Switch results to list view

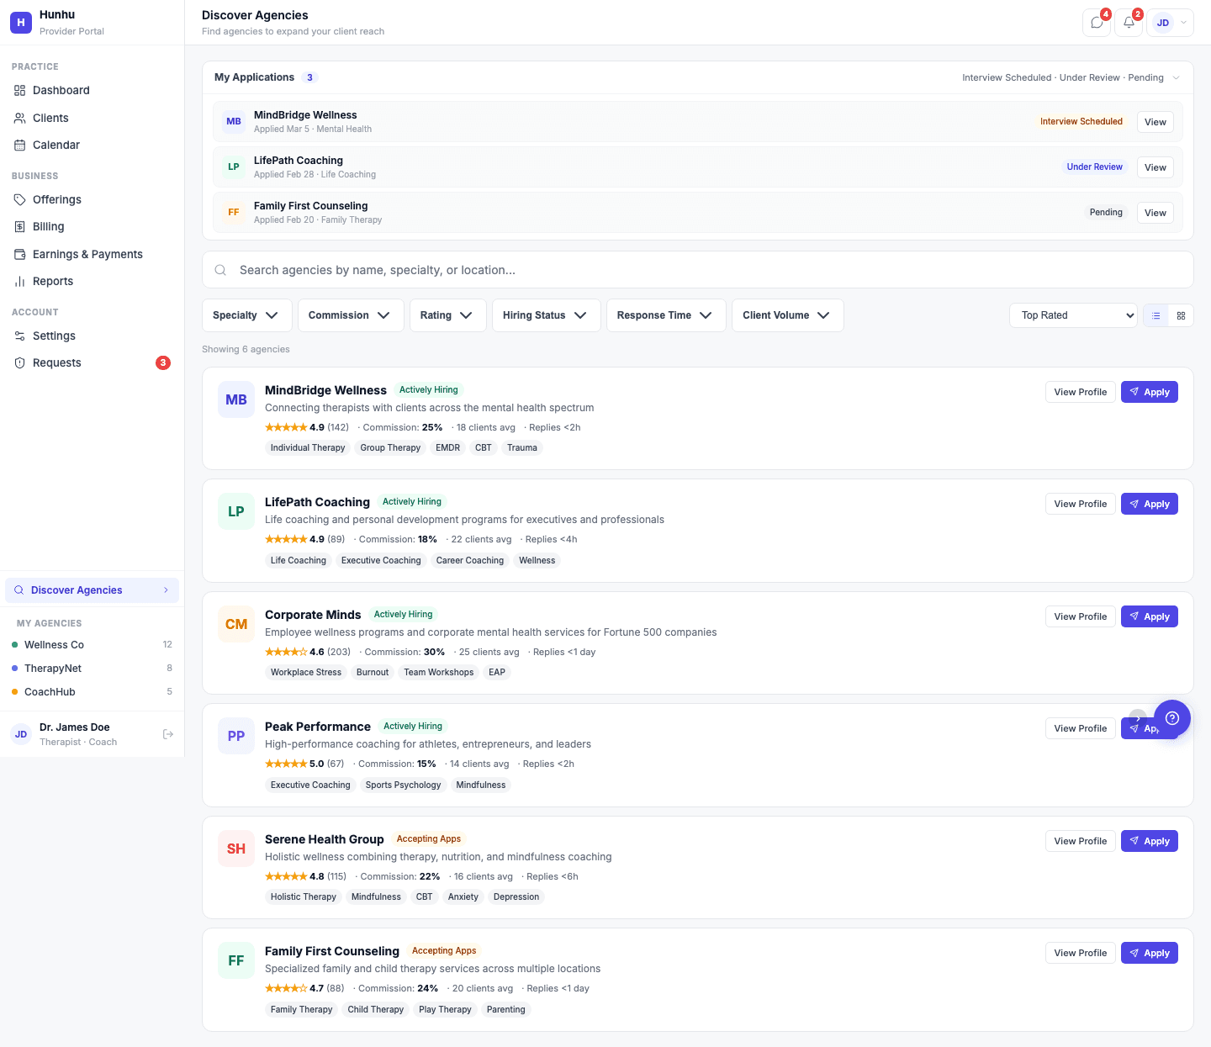pyautogui.click(x=1155, y=315)
